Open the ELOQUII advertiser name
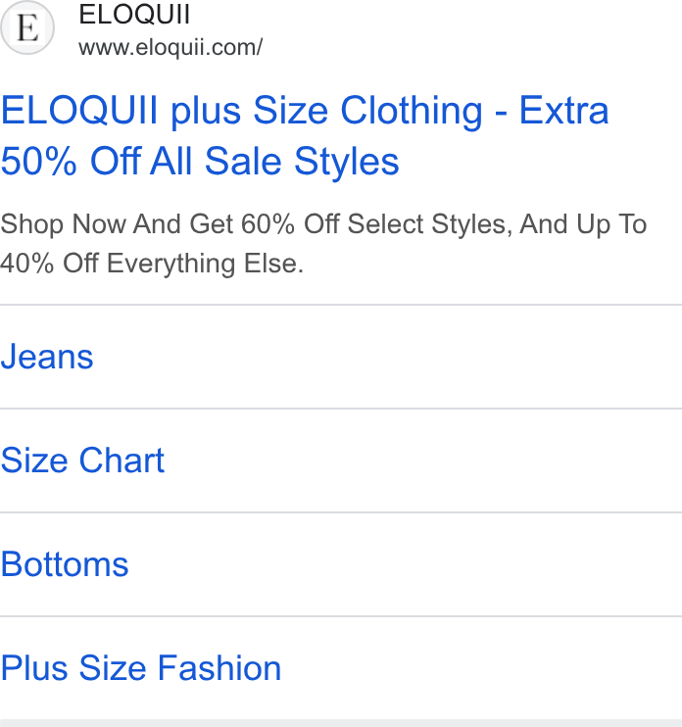 134,15
